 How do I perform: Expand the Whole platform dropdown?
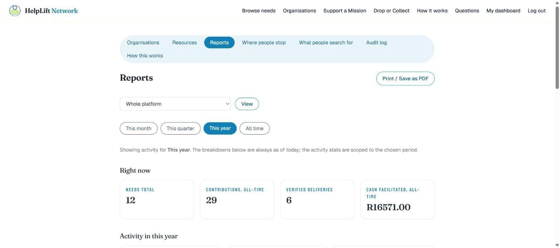175,104
